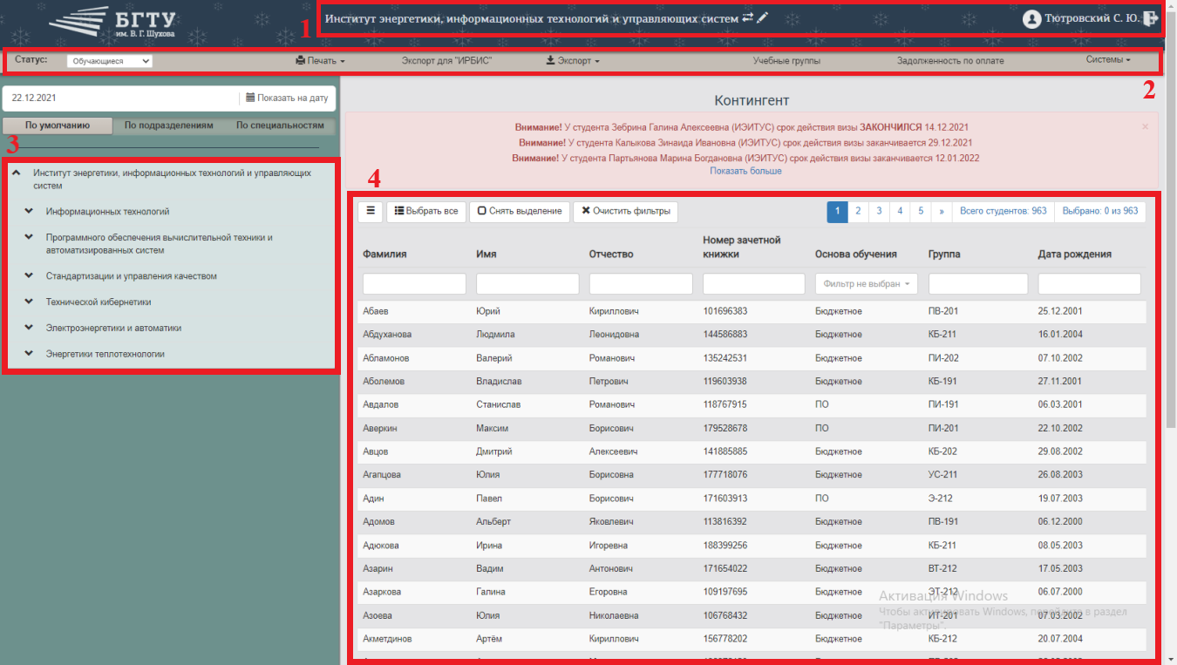Sort by Группа column header
Screen dimensions: 1177x665
pos(944,254)
